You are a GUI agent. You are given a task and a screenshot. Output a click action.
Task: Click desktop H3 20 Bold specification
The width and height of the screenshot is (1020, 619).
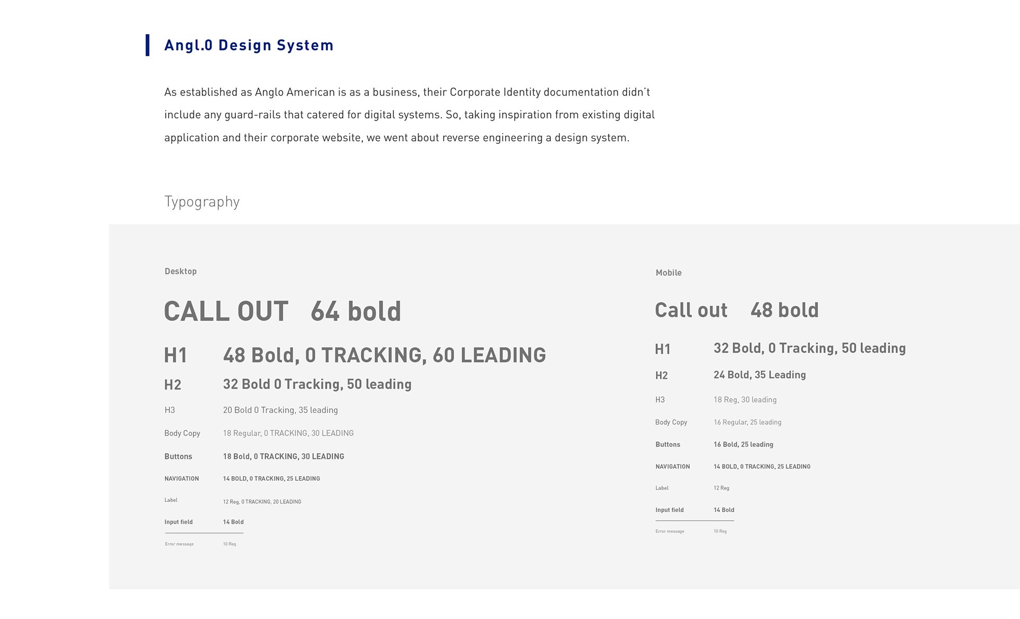[x=280, y=410]
